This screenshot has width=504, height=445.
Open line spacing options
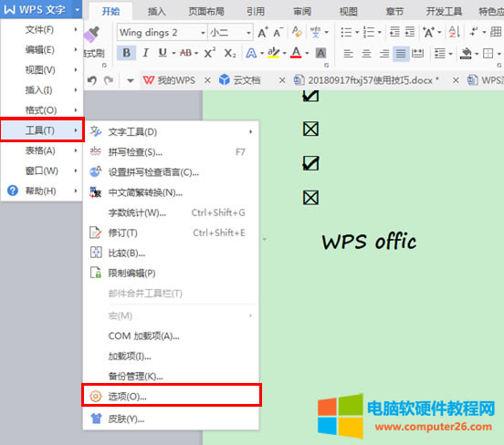(x=440, y=53)
